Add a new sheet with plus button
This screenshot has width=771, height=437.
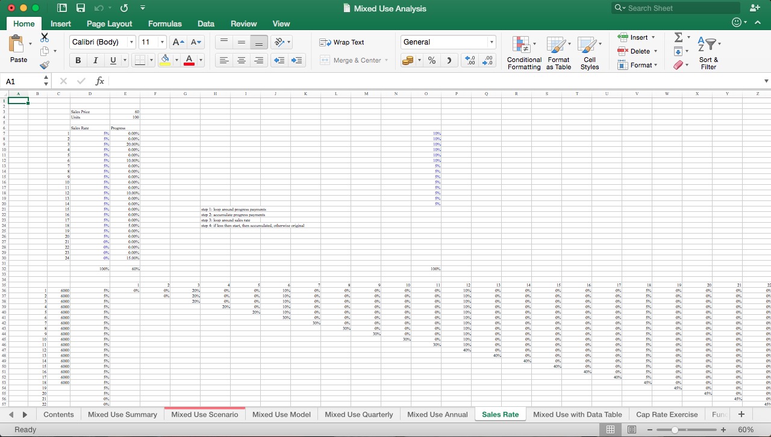[741, 414]
